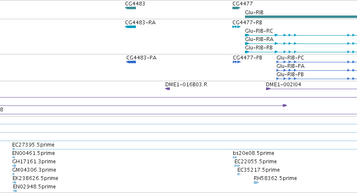Select the CG4477-PB protein arrows
357x193 pixels.
click(x=237, y=62)
